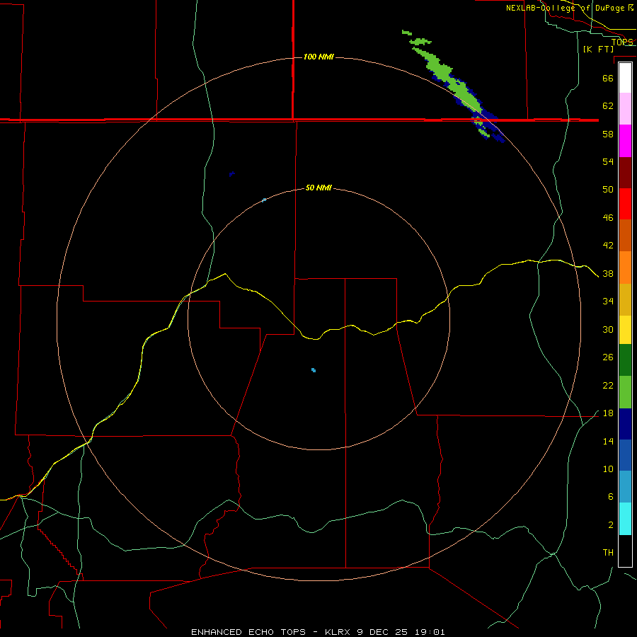The height and width of the screenshot is (637, 637).
Task: Click the medium blue swatch near 10
Action: (625, 455)
